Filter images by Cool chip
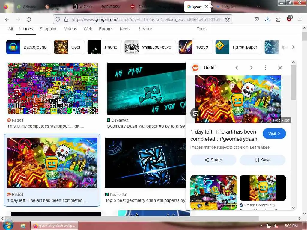307x230 pixels. pyautogui.click(x=69, y=47)
